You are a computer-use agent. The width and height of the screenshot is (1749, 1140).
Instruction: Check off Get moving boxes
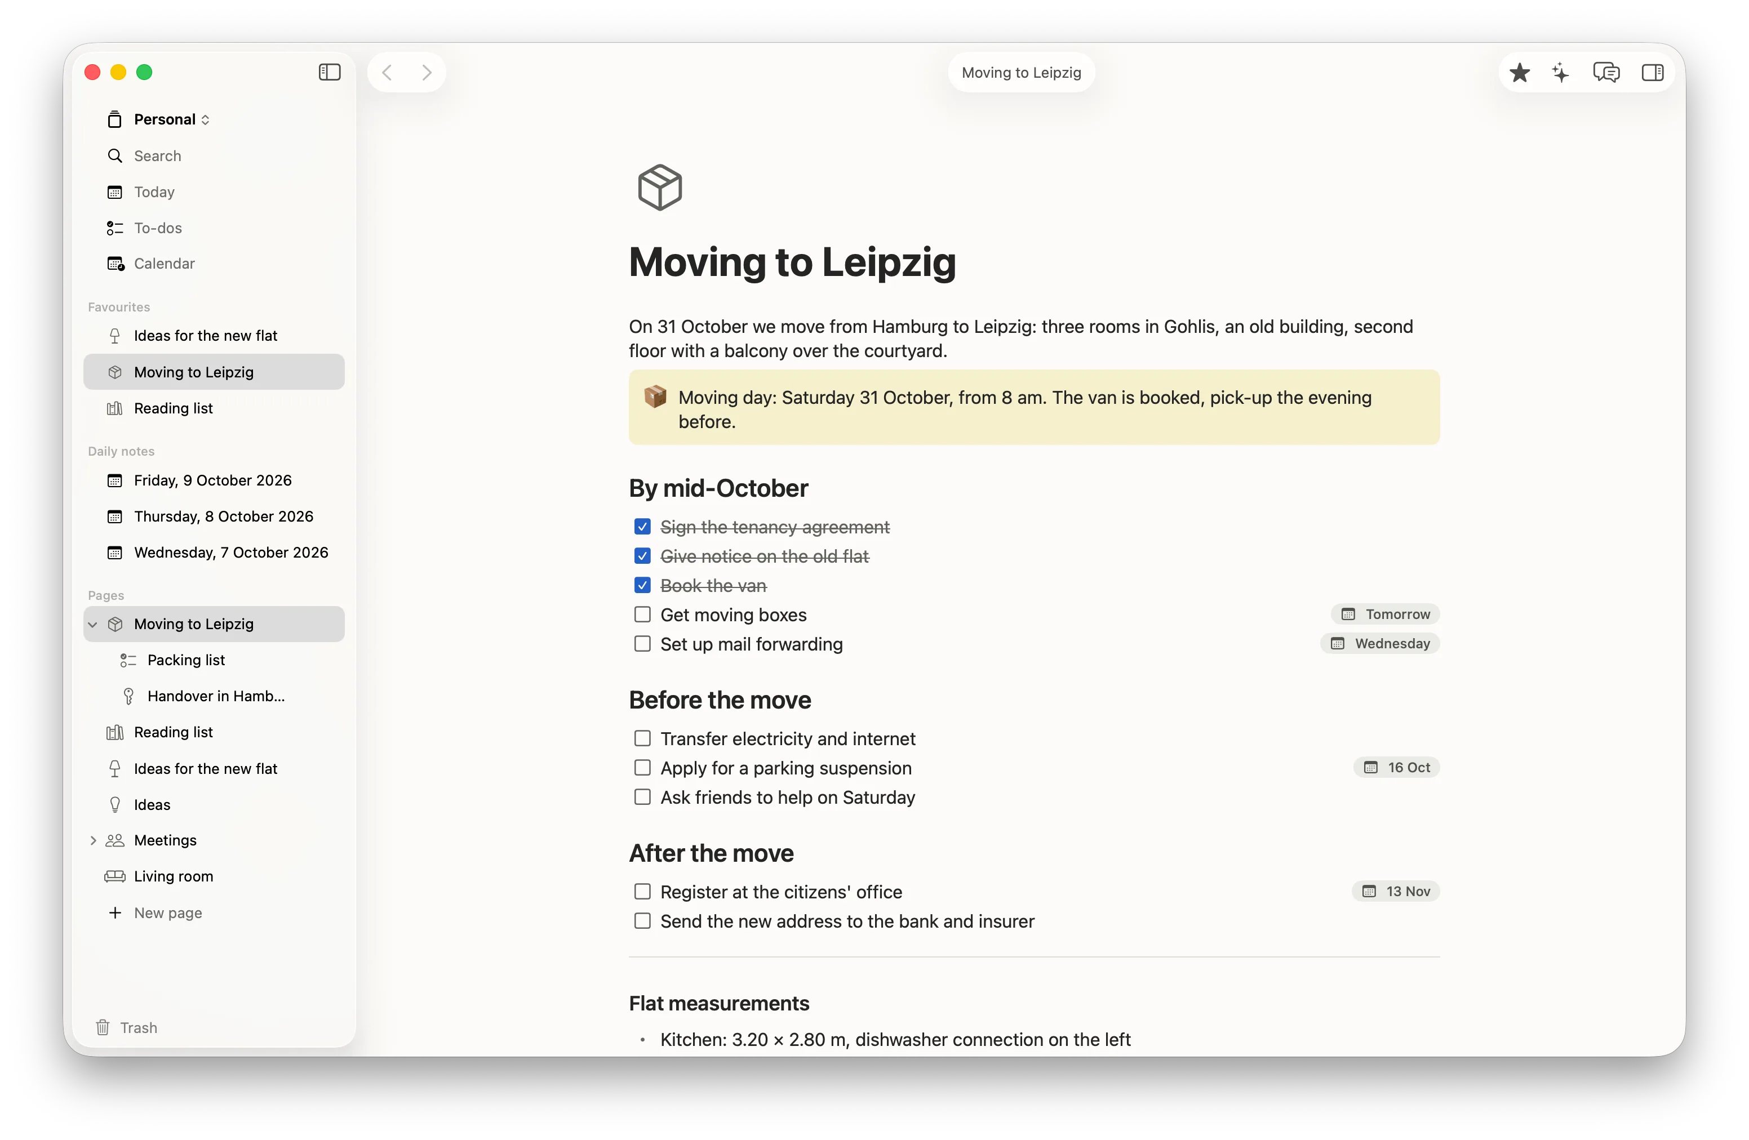(642, 614)
